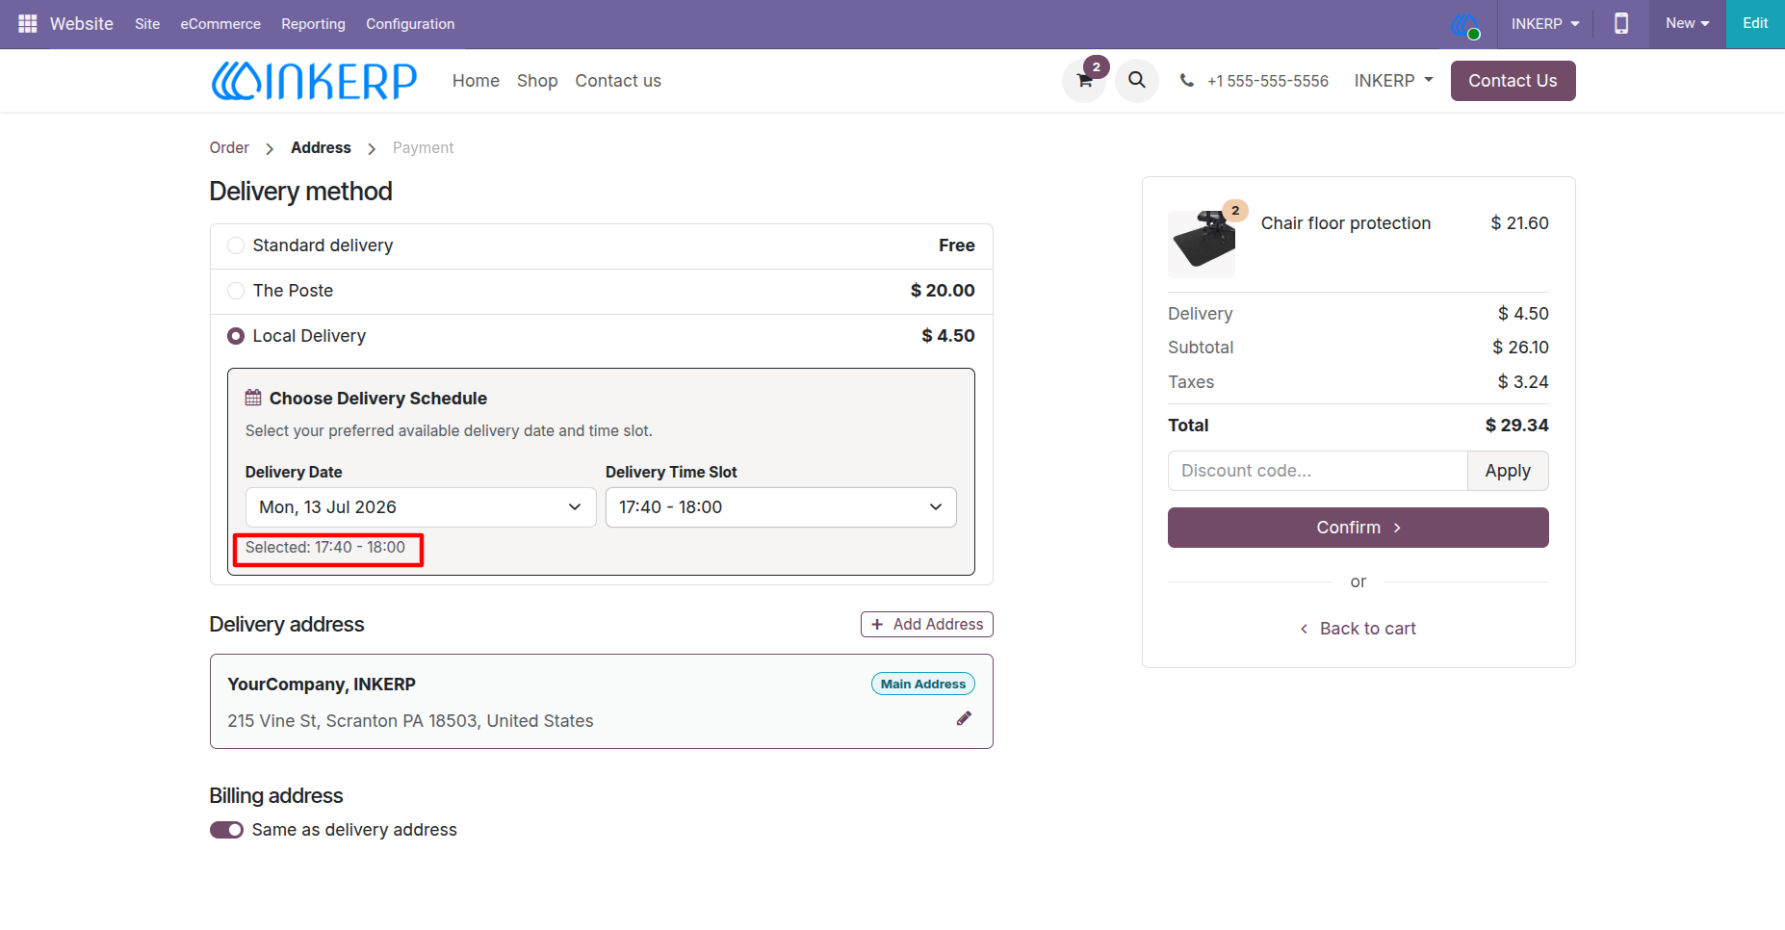Select The Poste delivery option
The height and width of the screenshot is (930, 1785).
(x=236, y=291)
